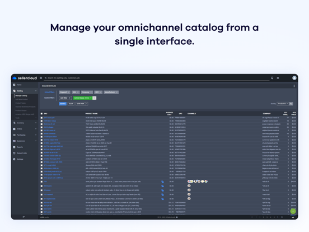
Task: Click the green plus floating action button
Action: point(293,211)
